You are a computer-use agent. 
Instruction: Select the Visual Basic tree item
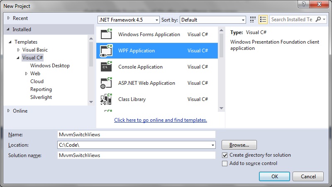tap(35, 50)
